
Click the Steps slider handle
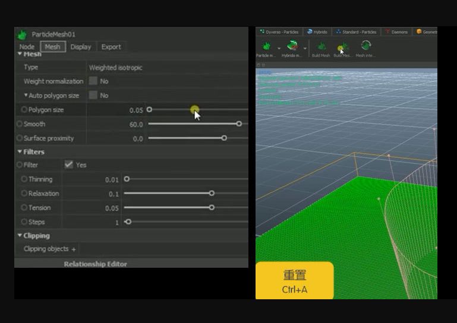(128, 221)
